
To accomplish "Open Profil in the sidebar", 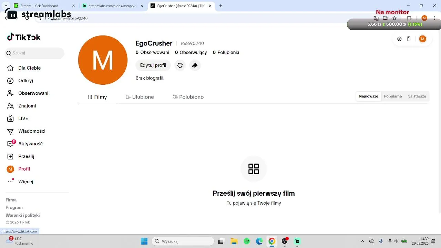I will 19,169.
